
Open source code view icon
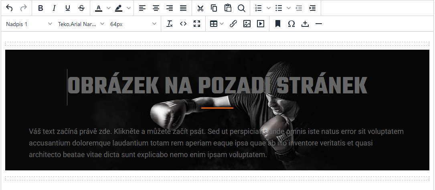click(183, 24)
